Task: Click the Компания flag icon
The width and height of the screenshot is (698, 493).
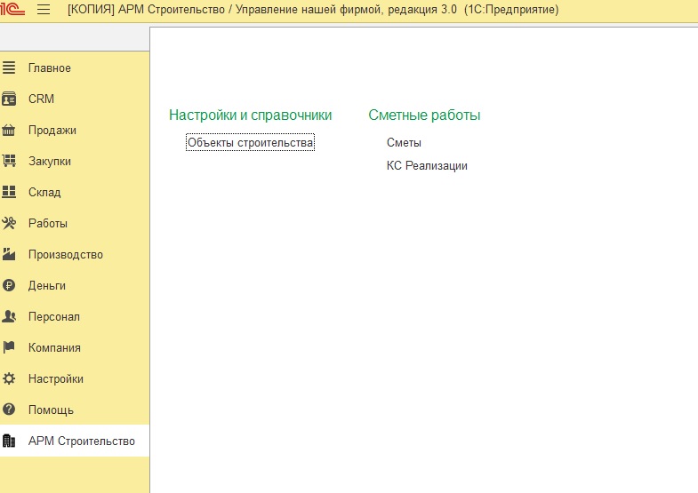Action: point(9,347)
